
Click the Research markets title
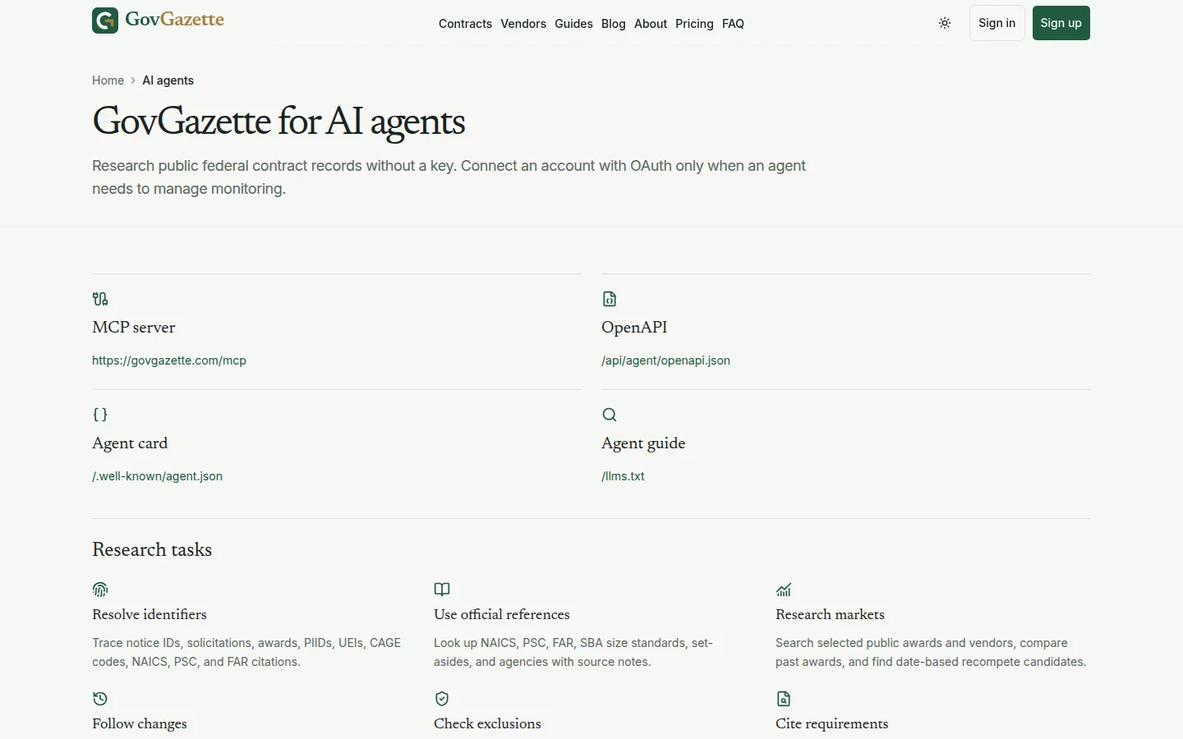pyautogui.click(x=830, y=614)
